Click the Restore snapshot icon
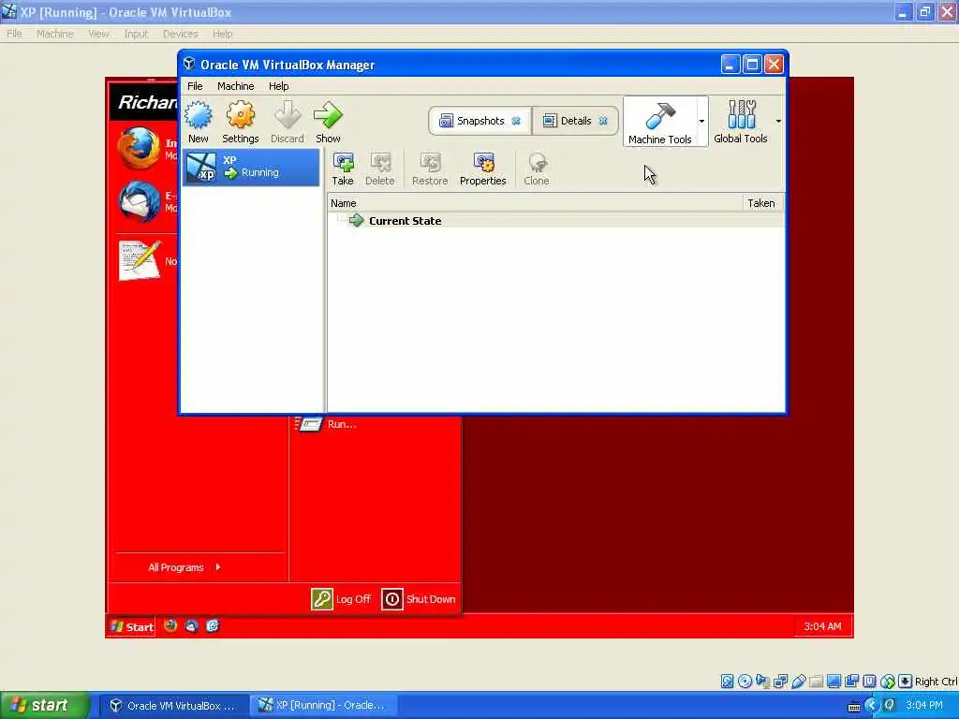The image size is (959, 719). (430, 169)
